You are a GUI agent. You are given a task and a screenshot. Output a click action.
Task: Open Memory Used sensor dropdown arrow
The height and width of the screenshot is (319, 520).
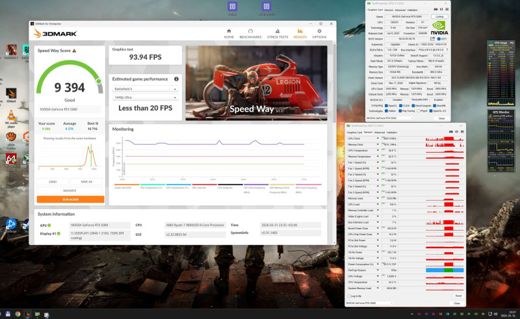point(378,198)
